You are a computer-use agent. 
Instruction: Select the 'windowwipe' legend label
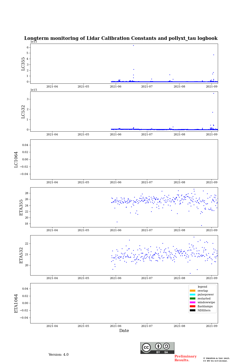click(x=206, y=302)
